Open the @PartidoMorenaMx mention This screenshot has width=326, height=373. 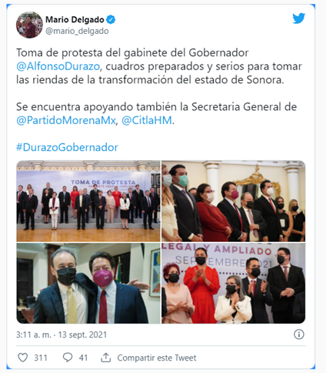point(66,120)
